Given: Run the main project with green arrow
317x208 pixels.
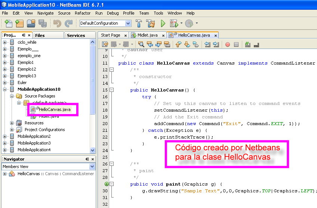Looking at the screenshot, I should click(x=163, y=24).
